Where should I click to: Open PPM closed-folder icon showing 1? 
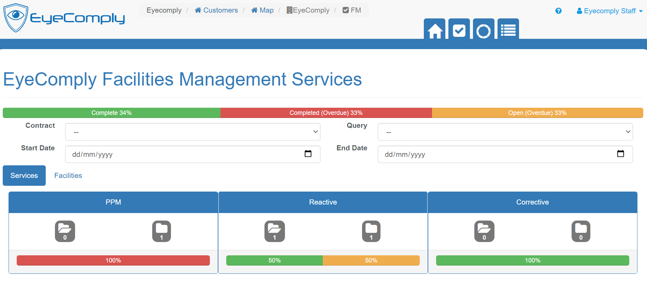(x=161, y=231)
